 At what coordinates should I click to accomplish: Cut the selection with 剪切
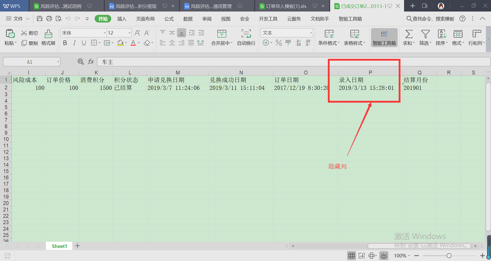click(x=29, y=33)
